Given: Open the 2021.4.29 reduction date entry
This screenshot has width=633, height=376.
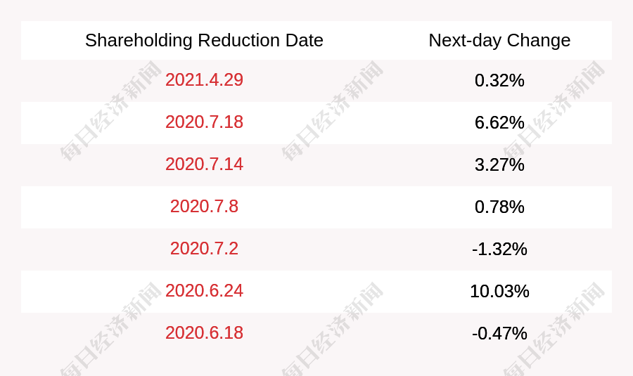Looking at the screenshot, I should point(204,80).
